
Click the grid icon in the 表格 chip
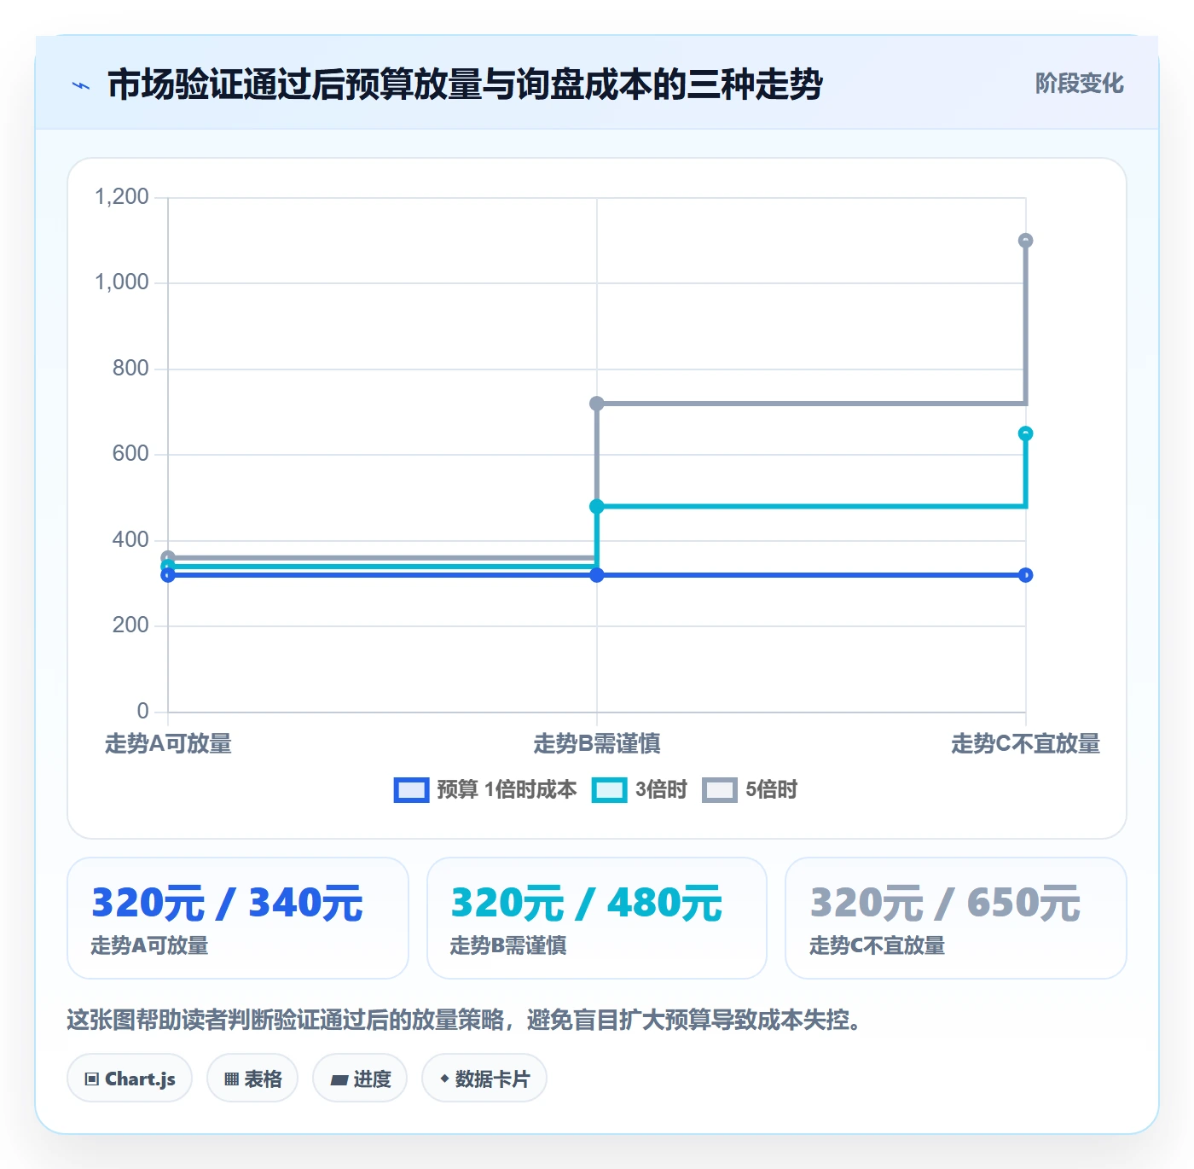pos(231,1079)
